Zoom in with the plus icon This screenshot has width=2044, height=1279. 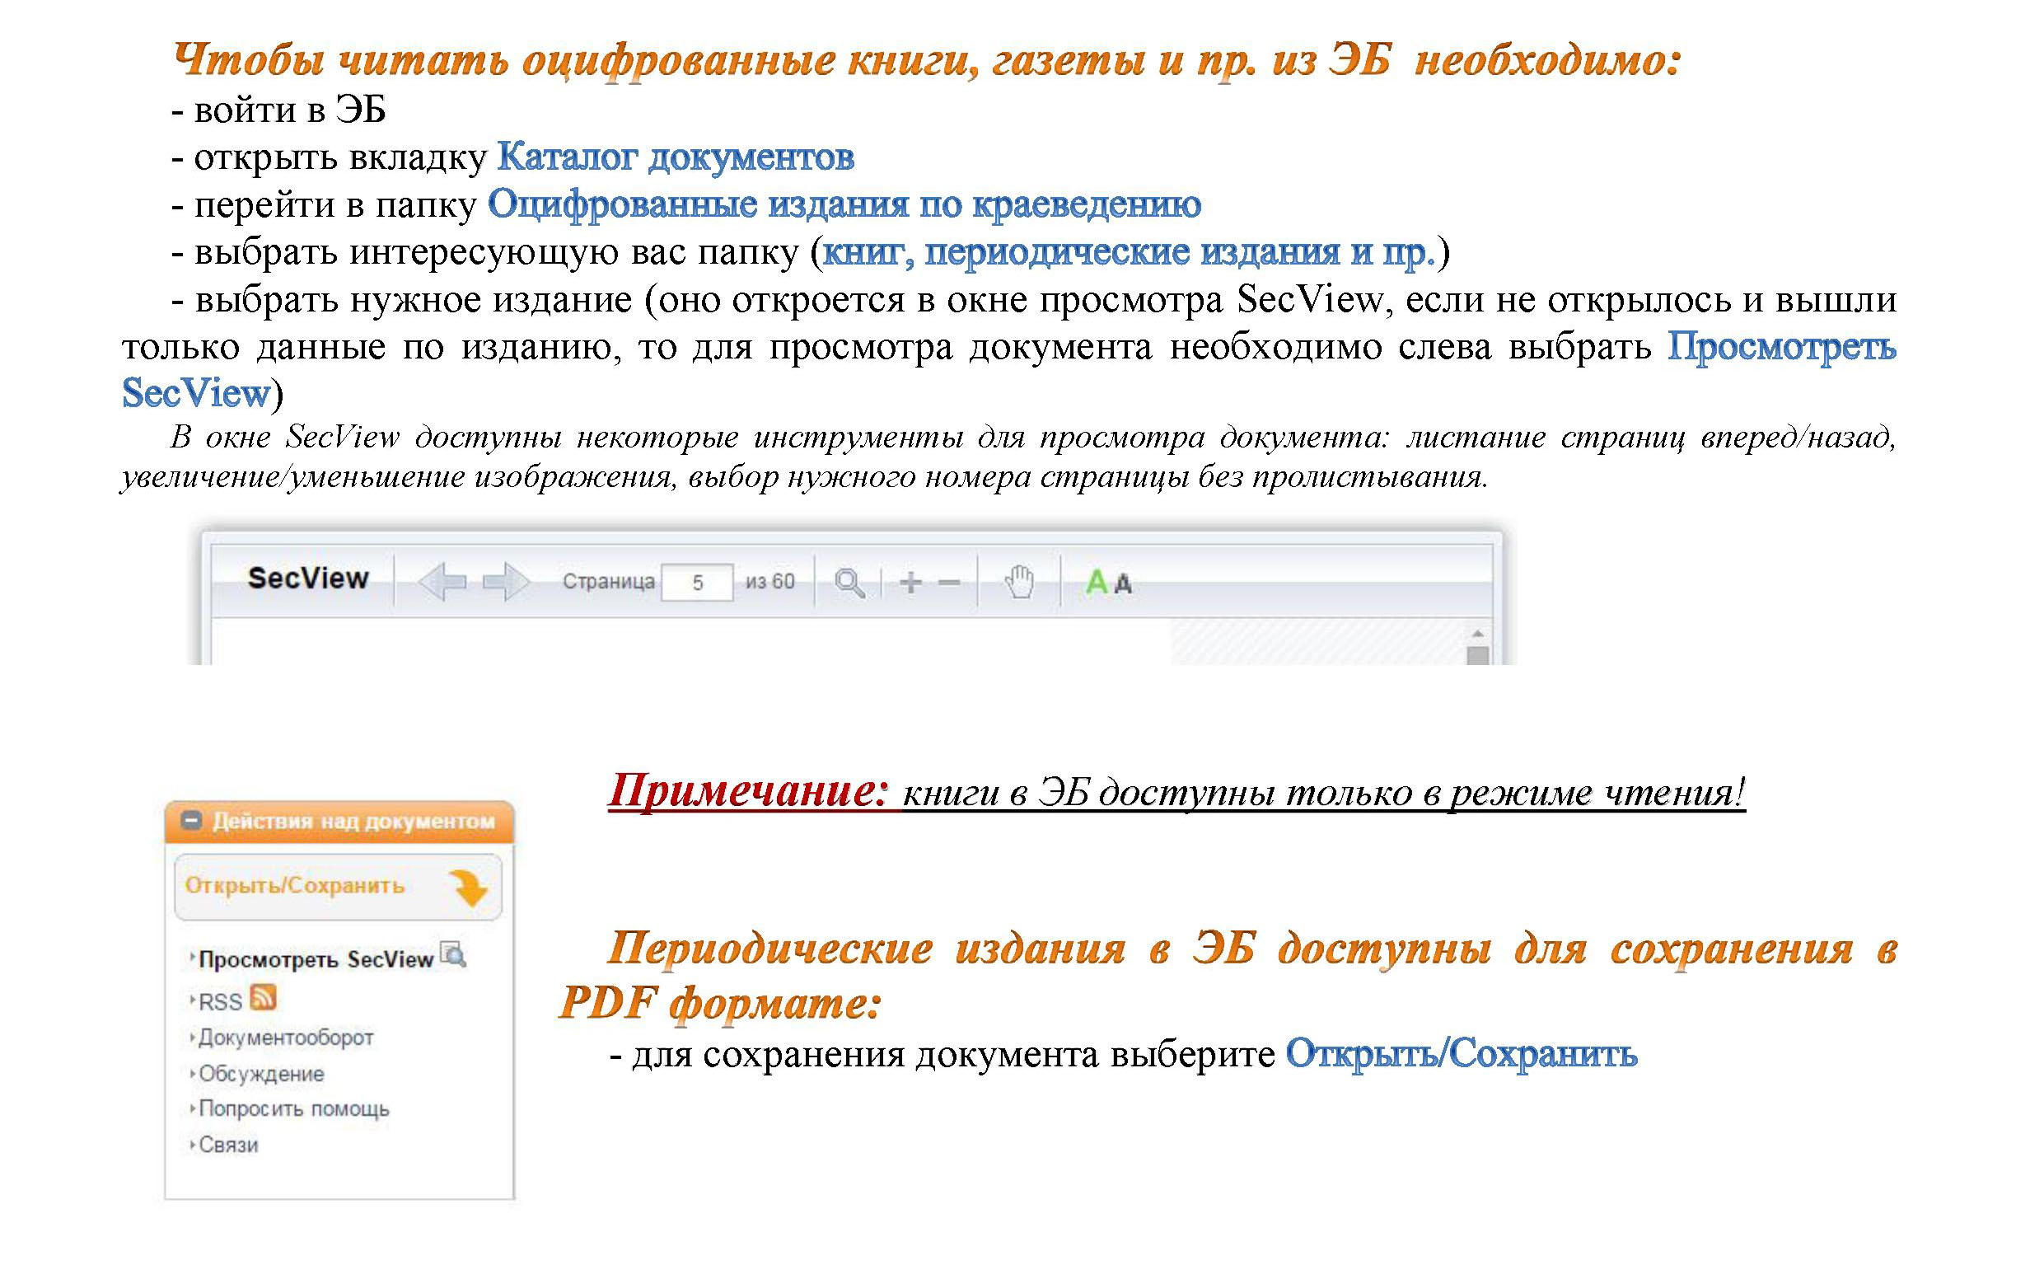click(x=910, y=582)
